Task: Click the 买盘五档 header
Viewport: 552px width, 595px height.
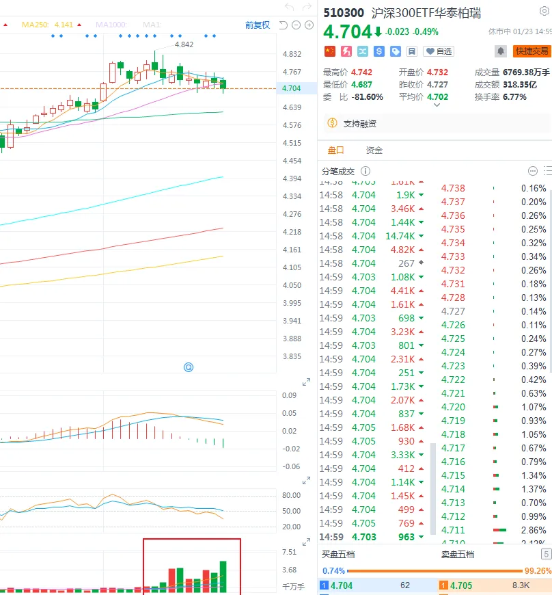Action: tap(338, 555)
